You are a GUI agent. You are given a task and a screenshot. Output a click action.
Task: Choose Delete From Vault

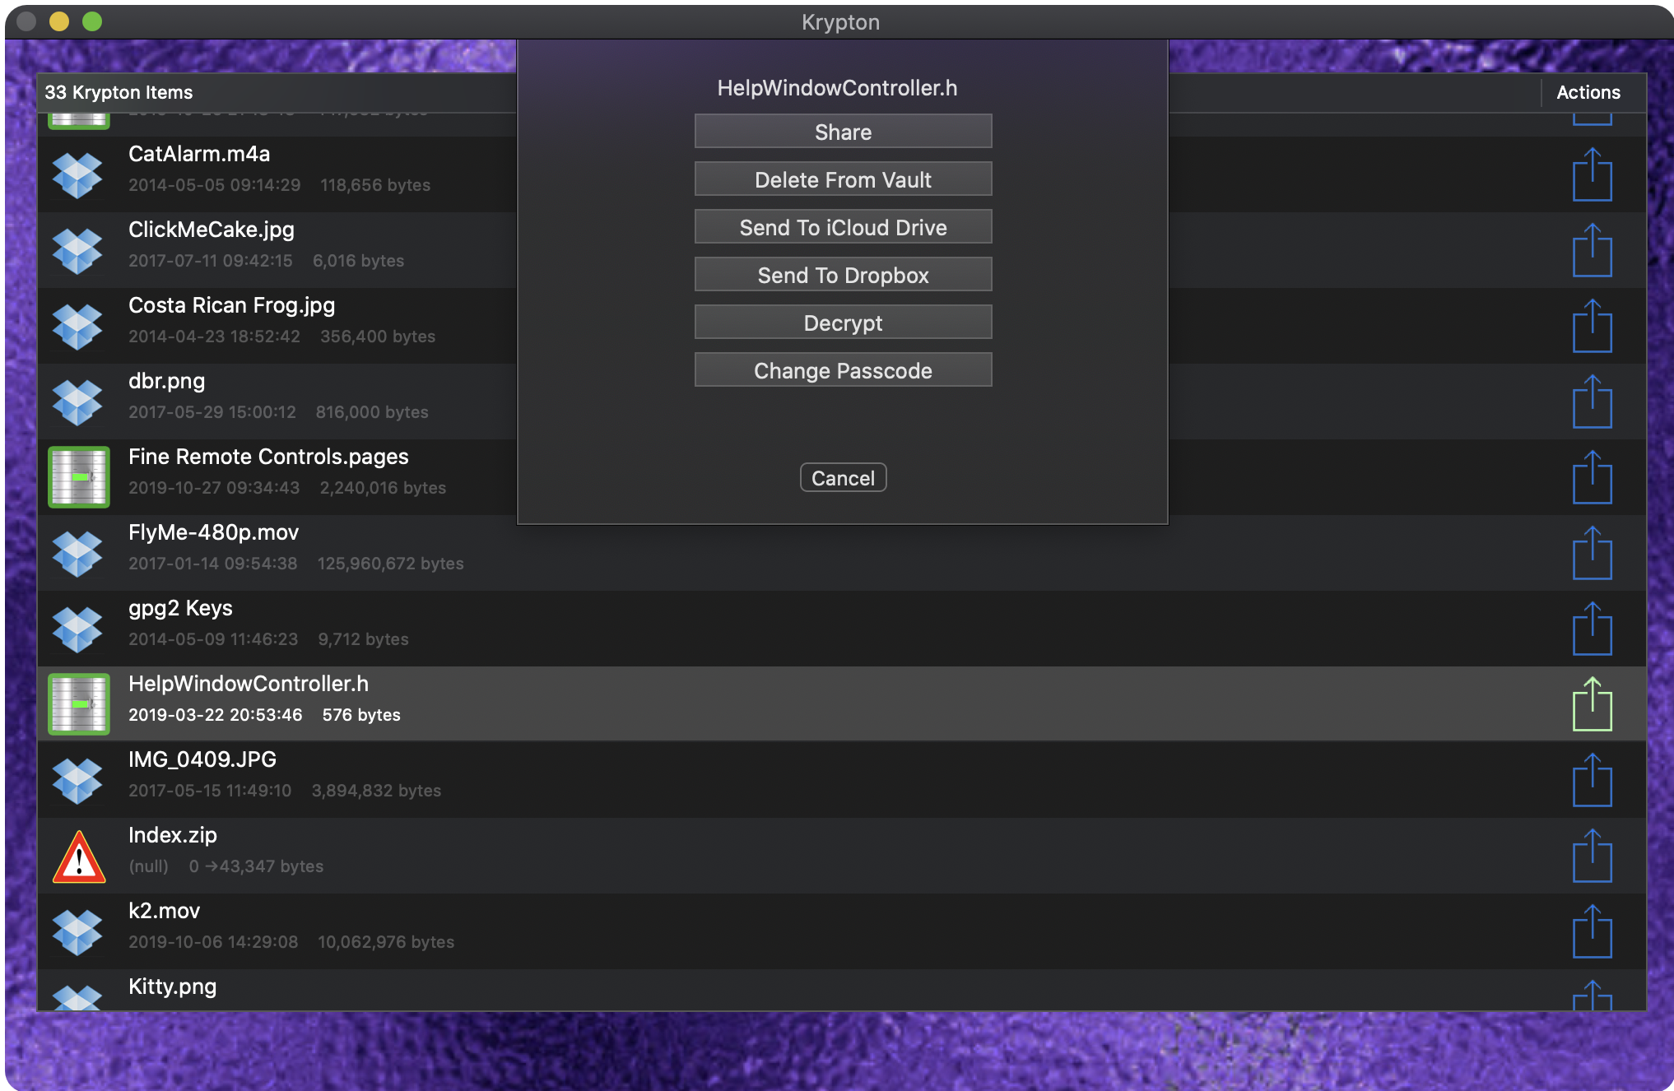[843, 179]
